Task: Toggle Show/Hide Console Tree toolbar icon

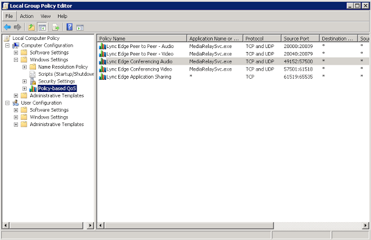Action: coord(43,27)
